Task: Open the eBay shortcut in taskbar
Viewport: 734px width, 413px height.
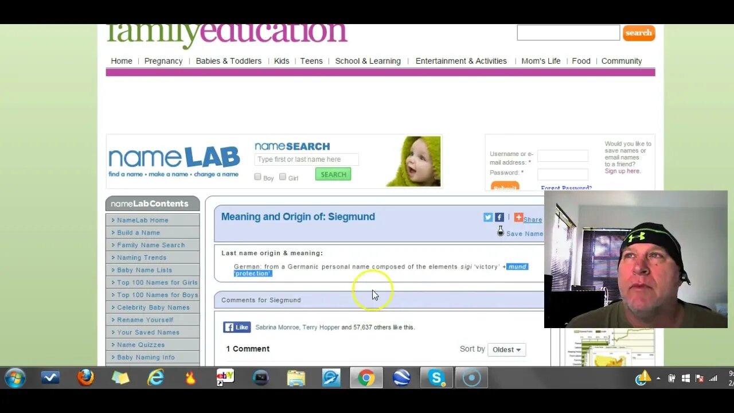Action: tap(225, 377)
